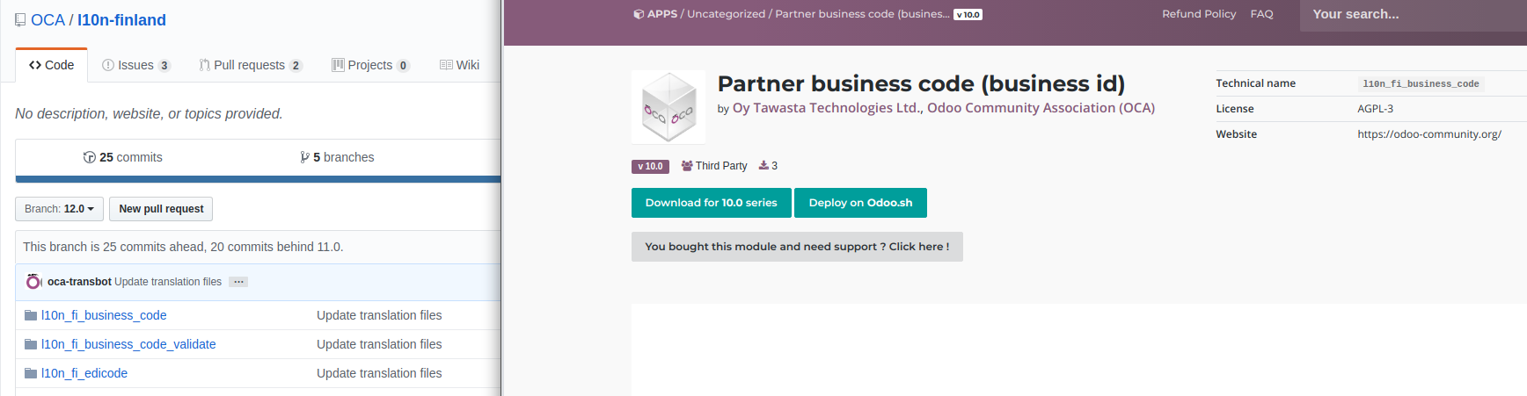Click the l10n_fi_business_code folder icon
1527x396 pixels.
tap(31, 315)
